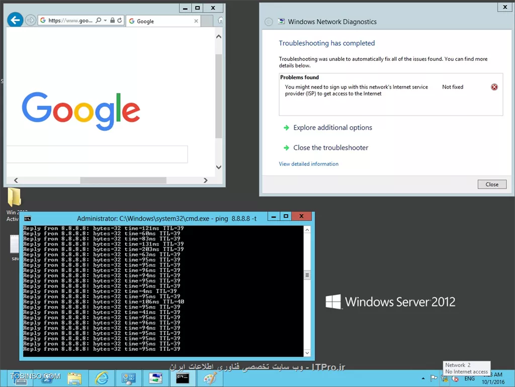Viewport: 515px width, 387px height.
Task: Click the Action Center flag icon
Action: click(434, 378)
